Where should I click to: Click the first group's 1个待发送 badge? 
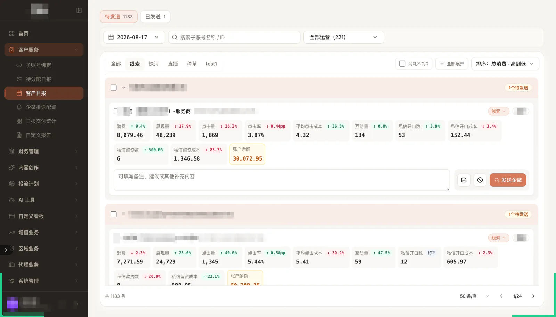[518, 88]
